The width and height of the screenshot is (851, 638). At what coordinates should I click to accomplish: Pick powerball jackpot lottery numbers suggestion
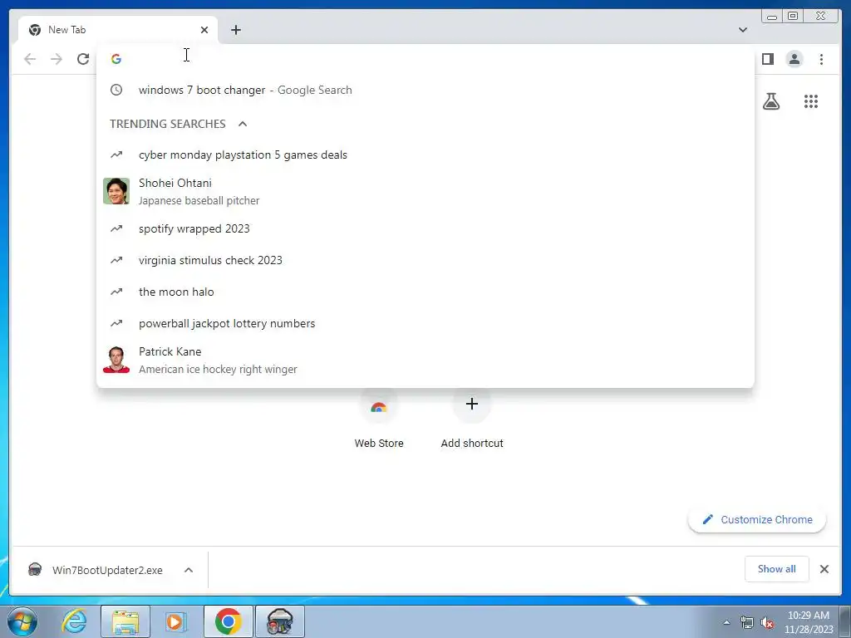[x=425, y=323]
